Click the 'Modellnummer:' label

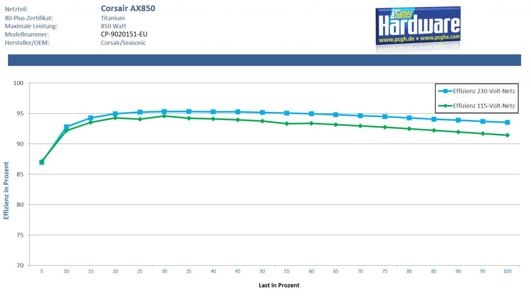[27, 34]
